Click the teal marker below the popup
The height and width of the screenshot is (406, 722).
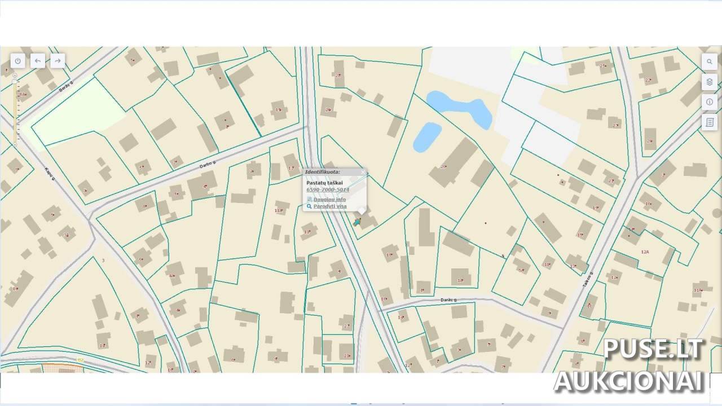356,222
